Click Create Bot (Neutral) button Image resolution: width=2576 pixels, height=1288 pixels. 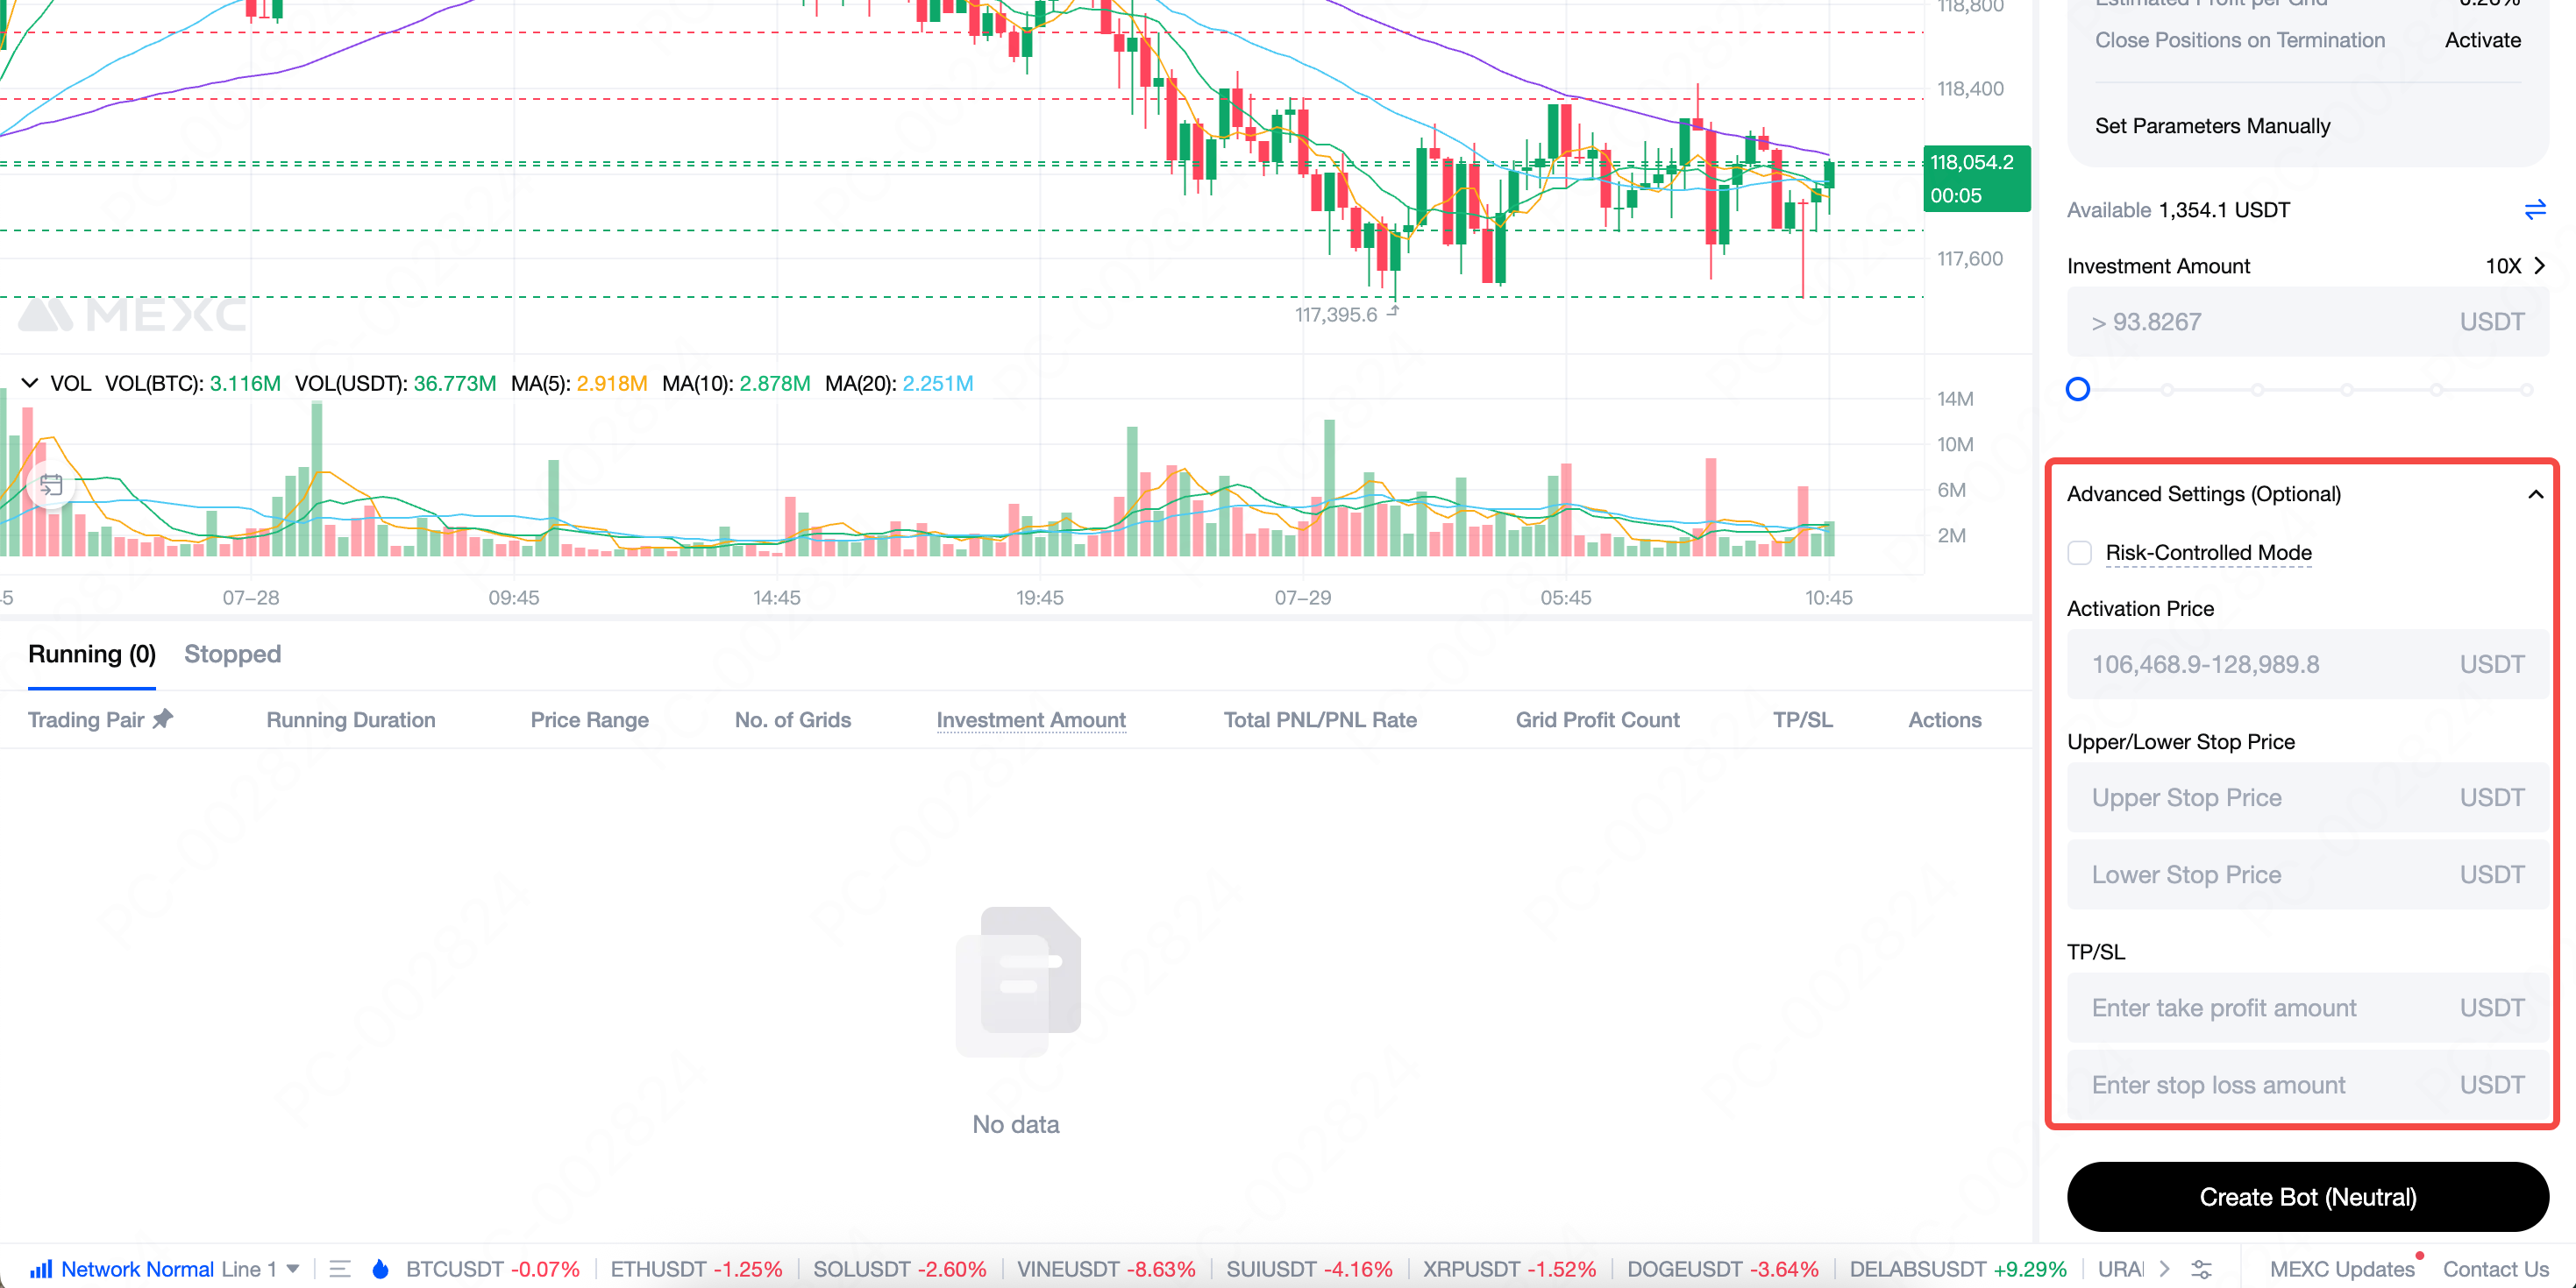pos(2307,1196)
